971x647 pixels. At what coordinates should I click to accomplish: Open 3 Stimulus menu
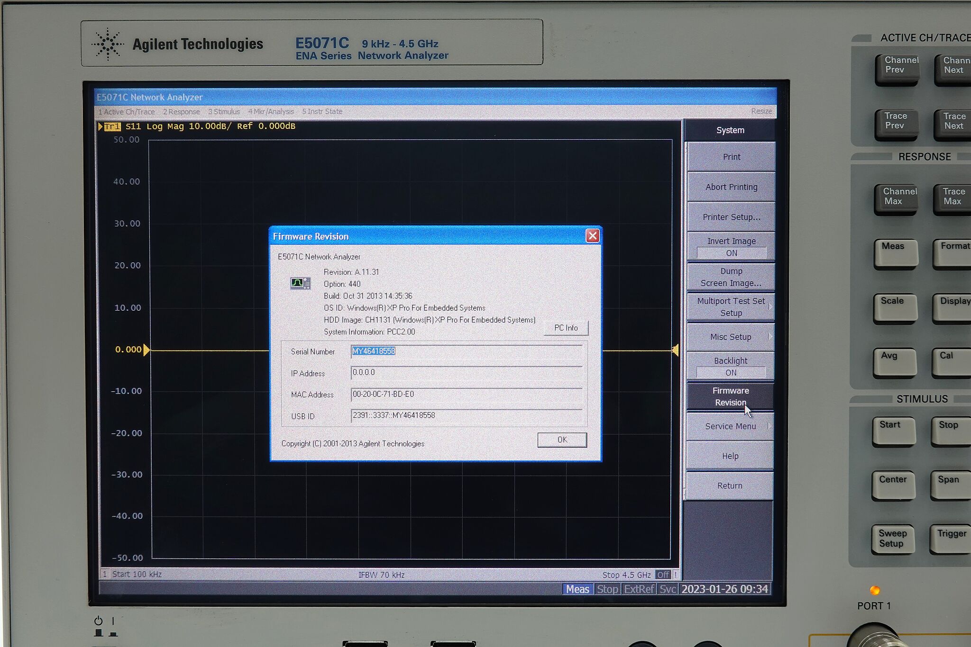pos(224,112)
